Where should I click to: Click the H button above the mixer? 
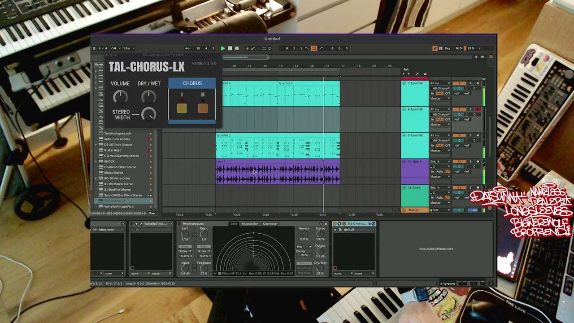476,57
